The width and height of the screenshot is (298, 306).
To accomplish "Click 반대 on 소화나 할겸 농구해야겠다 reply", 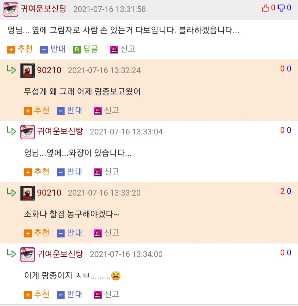I will click(x=70, y=233).
